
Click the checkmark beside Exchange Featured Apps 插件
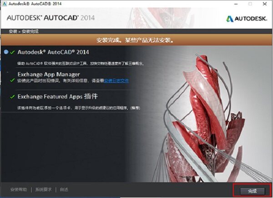coord(12,97)
